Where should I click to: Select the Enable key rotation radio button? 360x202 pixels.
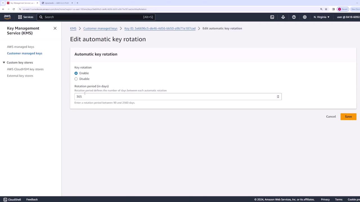tap(76, 73)
